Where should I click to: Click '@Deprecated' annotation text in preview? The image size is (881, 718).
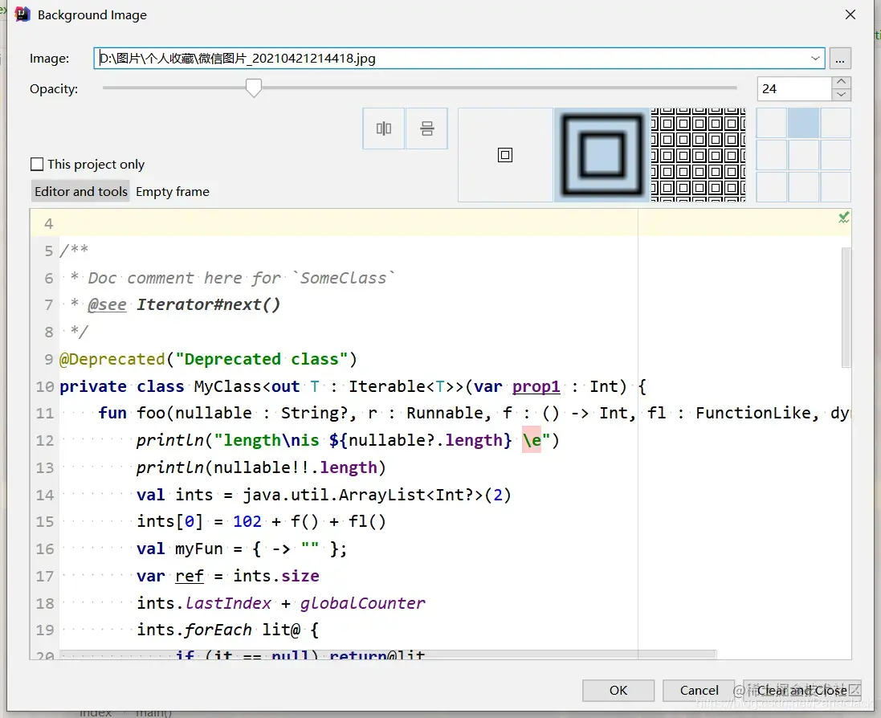tap(112, 360)
